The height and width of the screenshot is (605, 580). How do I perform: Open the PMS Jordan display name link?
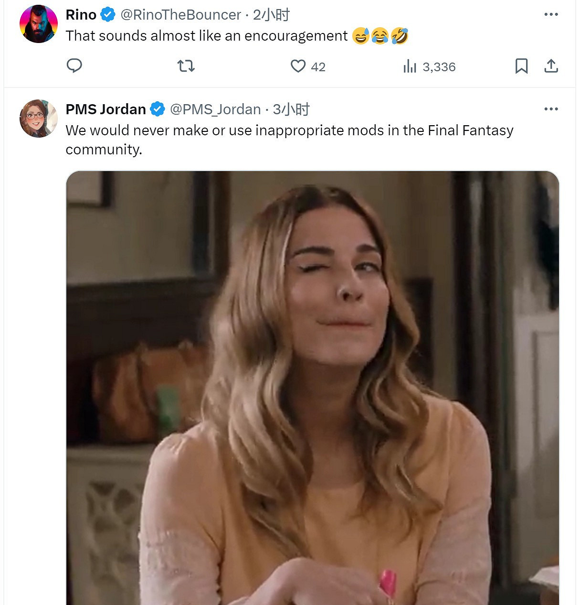(x=105, y=109)
